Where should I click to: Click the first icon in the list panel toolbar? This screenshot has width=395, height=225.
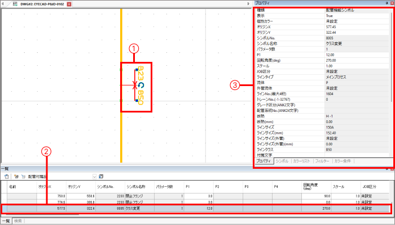6,177
